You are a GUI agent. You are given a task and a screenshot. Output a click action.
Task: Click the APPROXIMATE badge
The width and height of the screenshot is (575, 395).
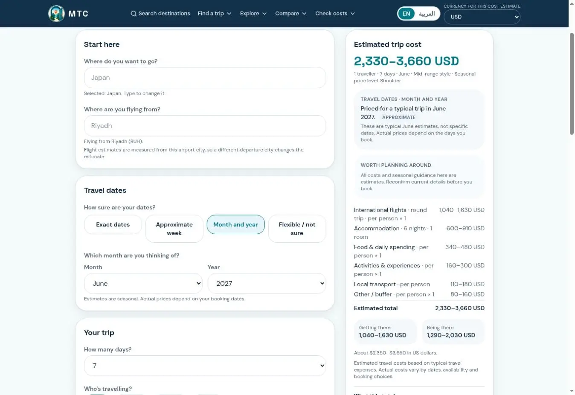pos(399,117)
